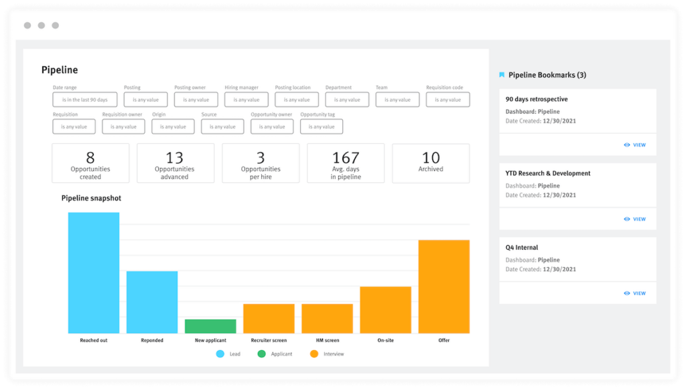Image resolution: width=686 pixels, height=389 pixels.
Task: Click the Offer bar in pipeline snapshot
Action: pyautogui.click(x=443, y=287)
